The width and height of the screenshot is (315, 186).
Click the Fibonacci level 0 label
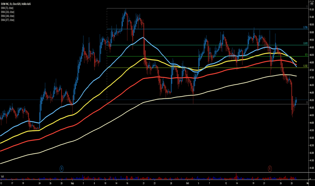(307, 102)
